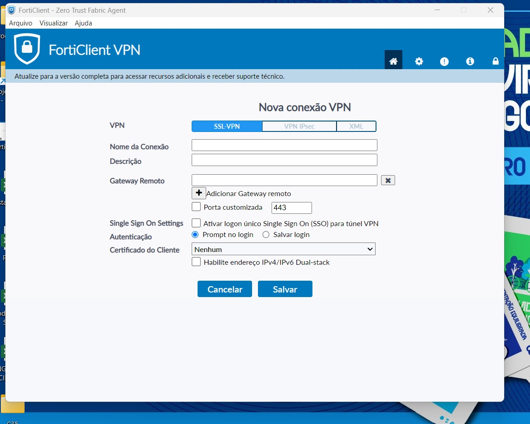Close the FortiClient window
Image resolution: width=530 pixels, height=424 pixels.
click(490, 10)
